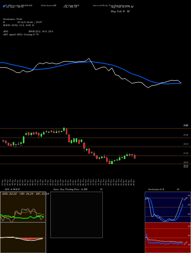Click the 'ADX signal: SELL Growing @ 7%' text
Screen dimensions: 191x253
pos(21,34)
